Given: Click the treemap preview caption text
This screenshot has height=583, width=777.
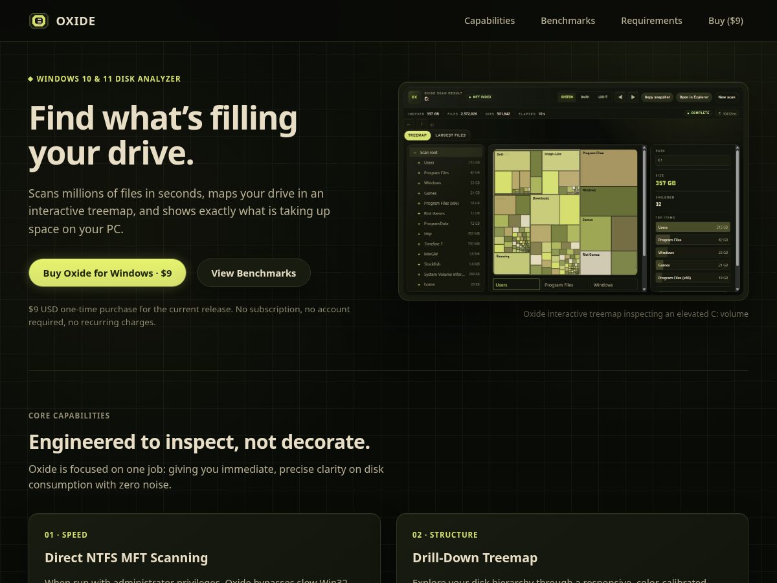Looking at the screenshot, I should 636,314.
